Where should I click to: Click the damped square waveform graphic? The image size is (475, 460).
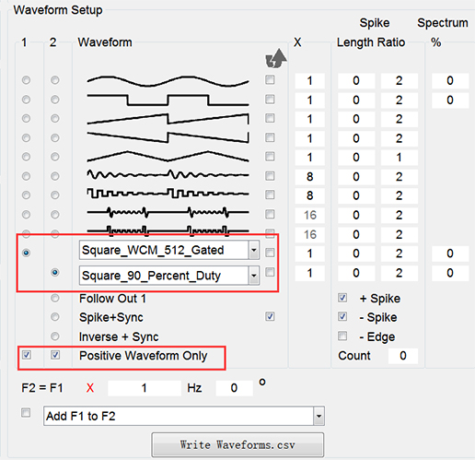click(168, 194)
